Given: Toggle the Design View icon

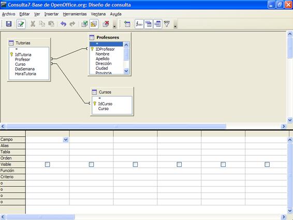Looking at the screenshot, I should 94,24.
